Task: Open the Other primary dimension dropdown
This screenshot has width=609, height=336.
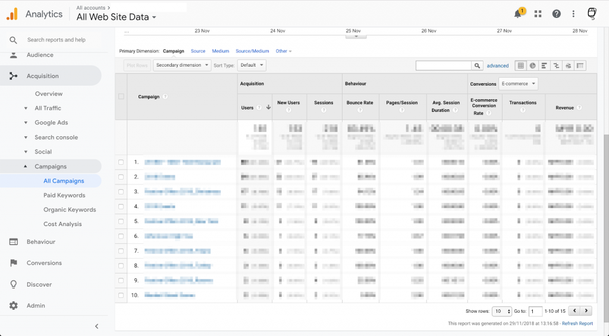Action: click(x=284, y=51)
